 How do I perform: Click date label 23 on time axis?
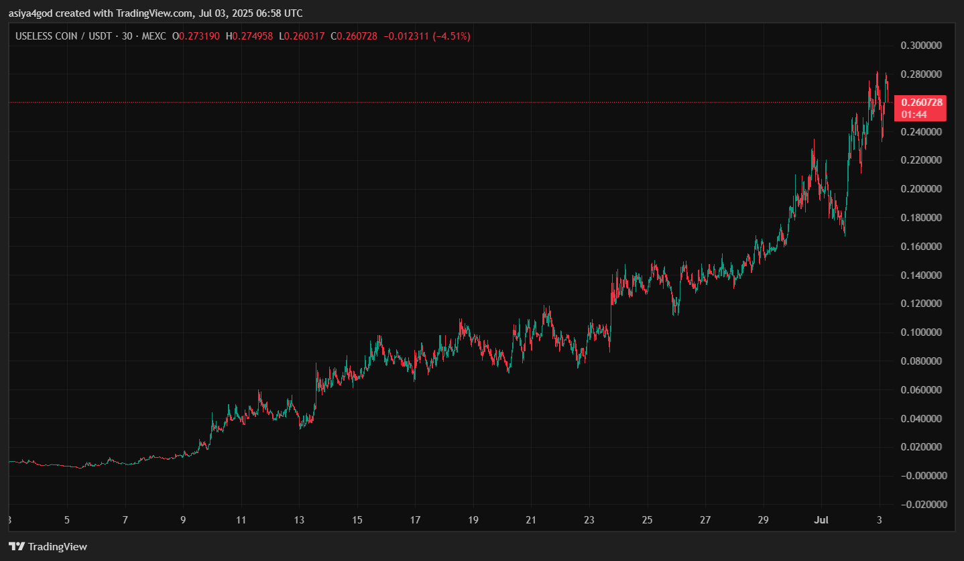click(x=589, y=520)
